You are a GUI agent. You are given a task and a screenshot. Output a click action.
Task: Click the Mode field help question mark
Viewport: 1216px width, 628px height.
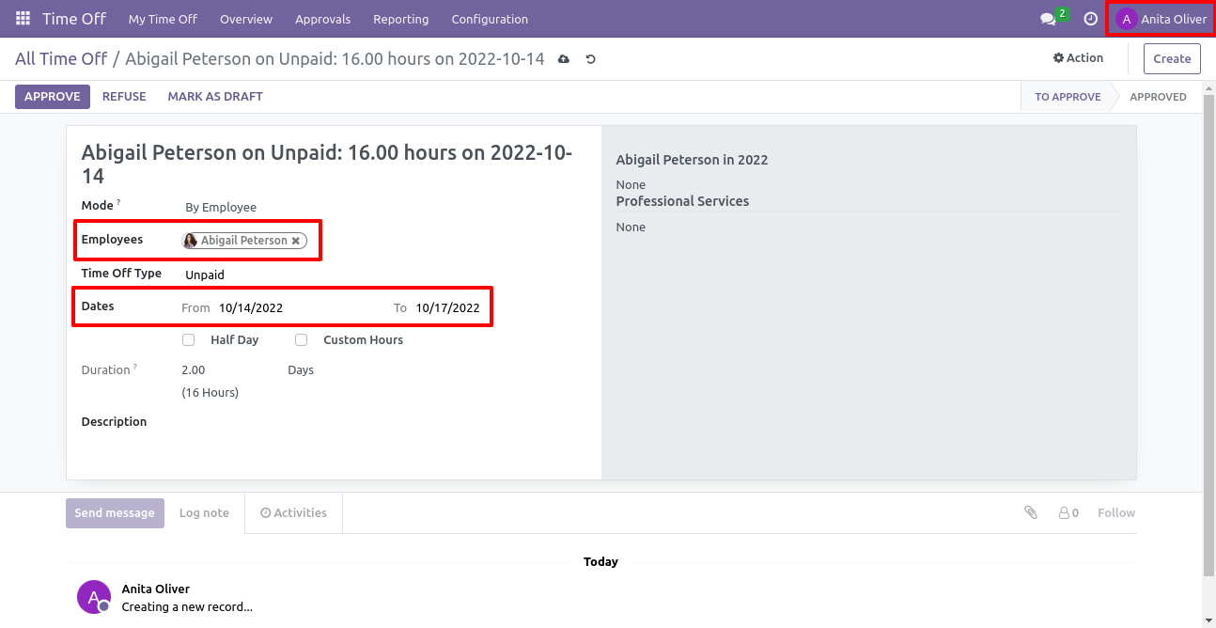pyautogui.click(x=118, y=202)
